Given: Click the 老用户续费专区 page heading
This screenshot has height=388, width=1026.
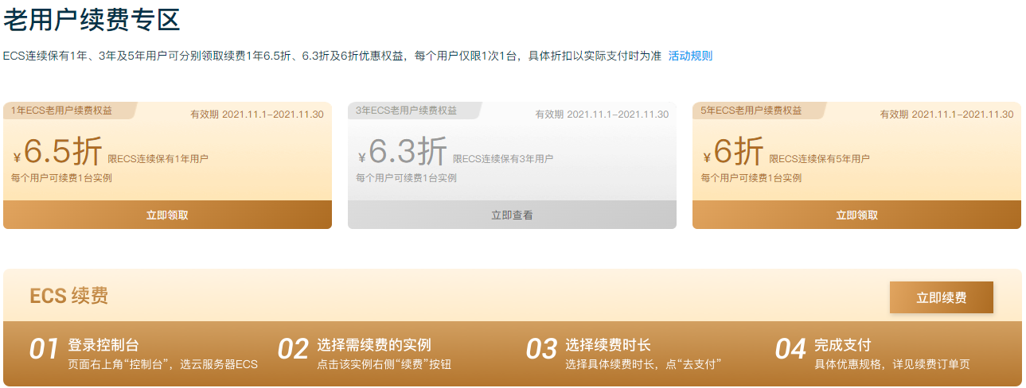Looking at the screenshot, I should [x=92, y=20].
